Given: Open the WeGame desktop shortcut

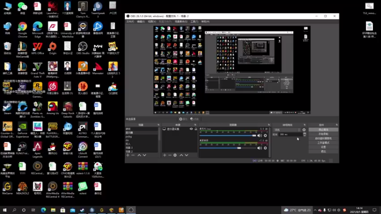Looking at the screenshot, I should coord(7,188).
